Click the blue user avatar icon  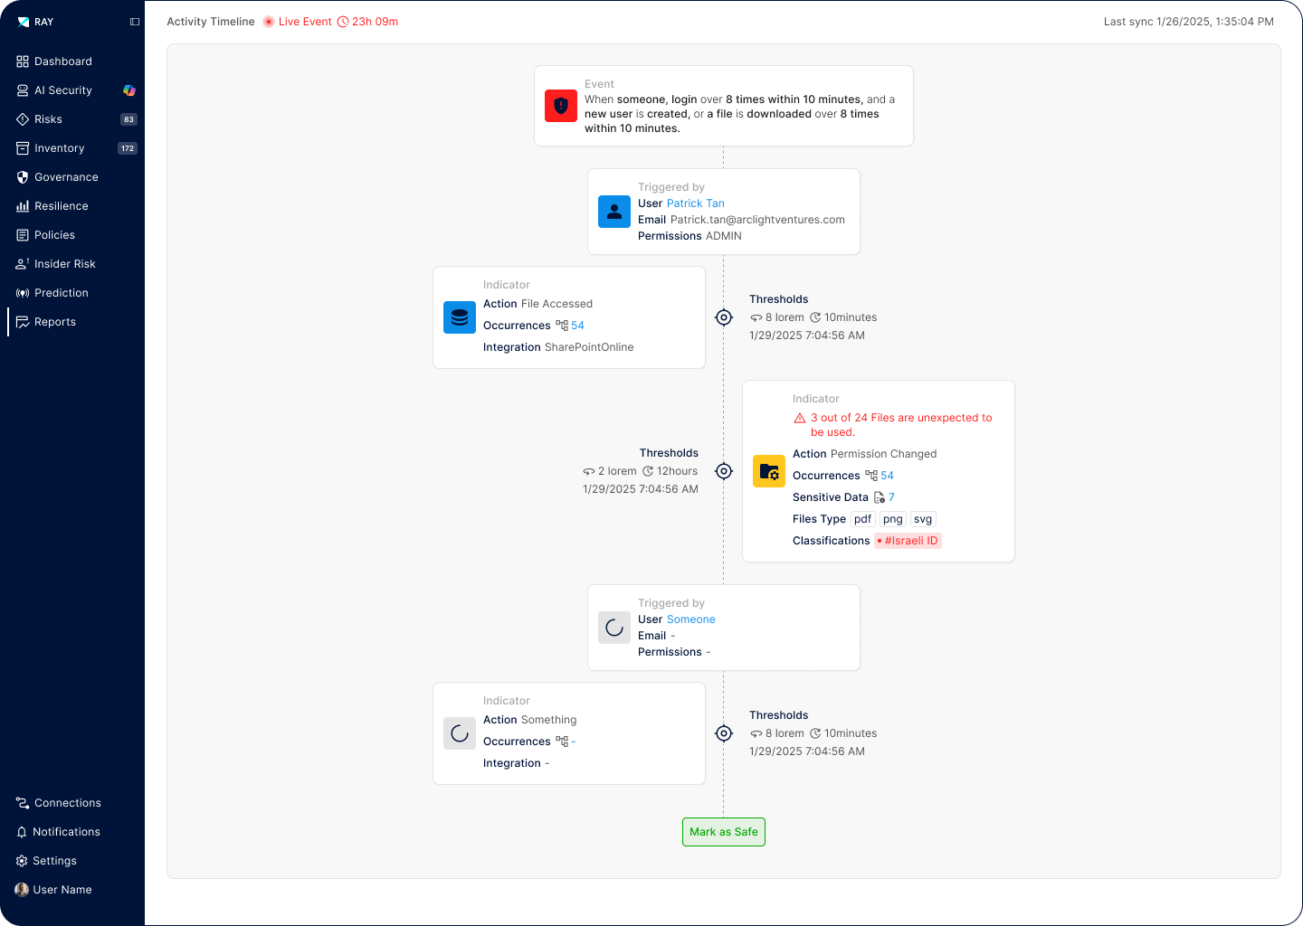[614, 212]
